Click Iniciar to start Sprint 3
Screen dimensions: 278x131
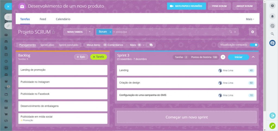click(238, 57)
